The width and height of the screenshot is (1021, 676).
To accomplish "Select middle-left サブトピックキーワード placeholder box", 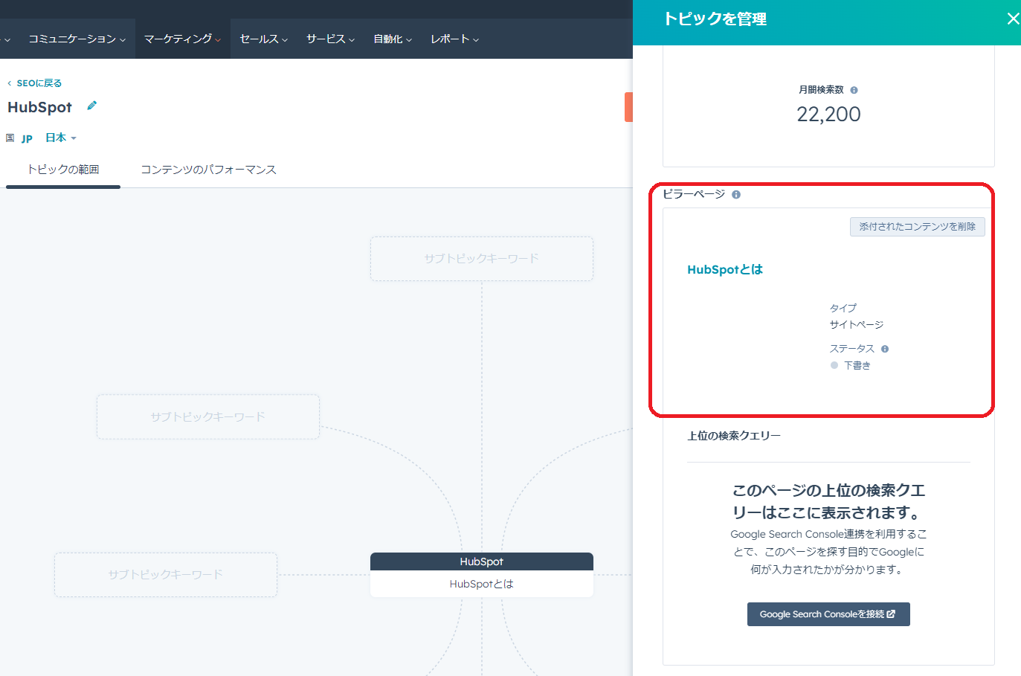I will (208, 416).
